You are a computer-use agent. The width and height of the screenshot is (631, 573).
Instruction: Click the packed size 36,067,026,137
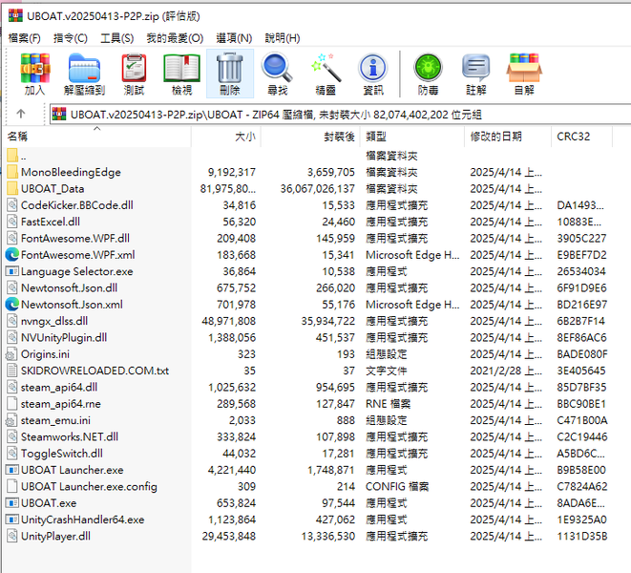318,188
